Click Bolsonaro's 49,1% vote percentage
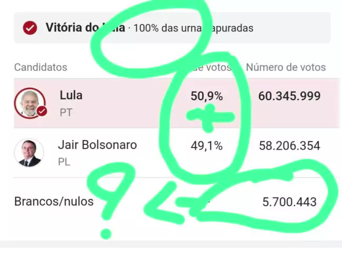The height and width of the screenshot is (253, 342). pyautogui.click(x=206, y=146)
